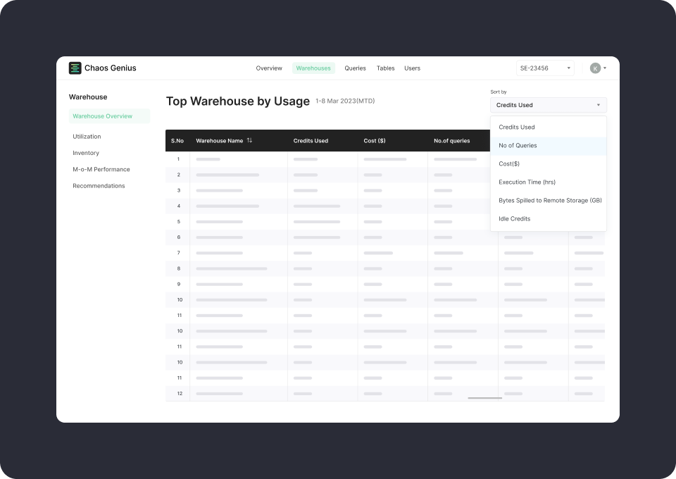The height and width of the screenshot is (479, 676).
Task: Open the Queries tab
Action: [x=355, y=68]
